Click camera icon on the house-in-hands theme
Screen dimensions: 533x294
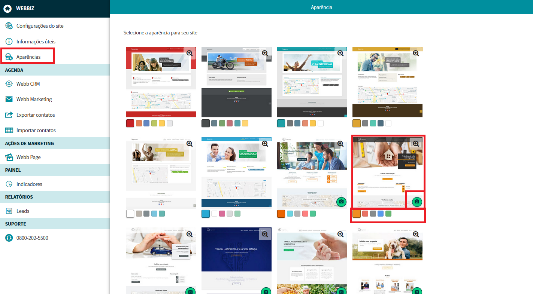[417, 202]
